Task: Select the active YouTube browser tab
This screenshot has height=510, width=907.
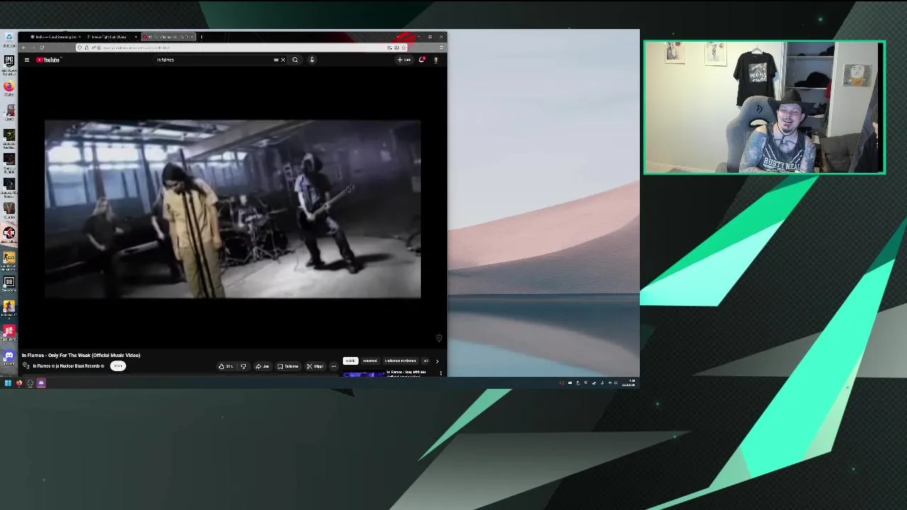Action: point(167,37)
